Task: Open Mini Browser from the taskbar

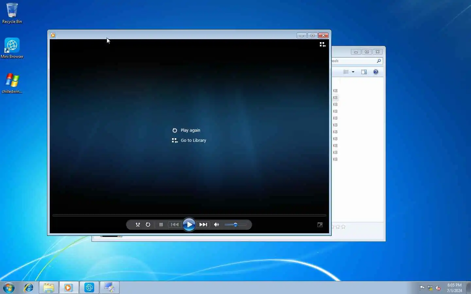Action: [x=89, y=287]
